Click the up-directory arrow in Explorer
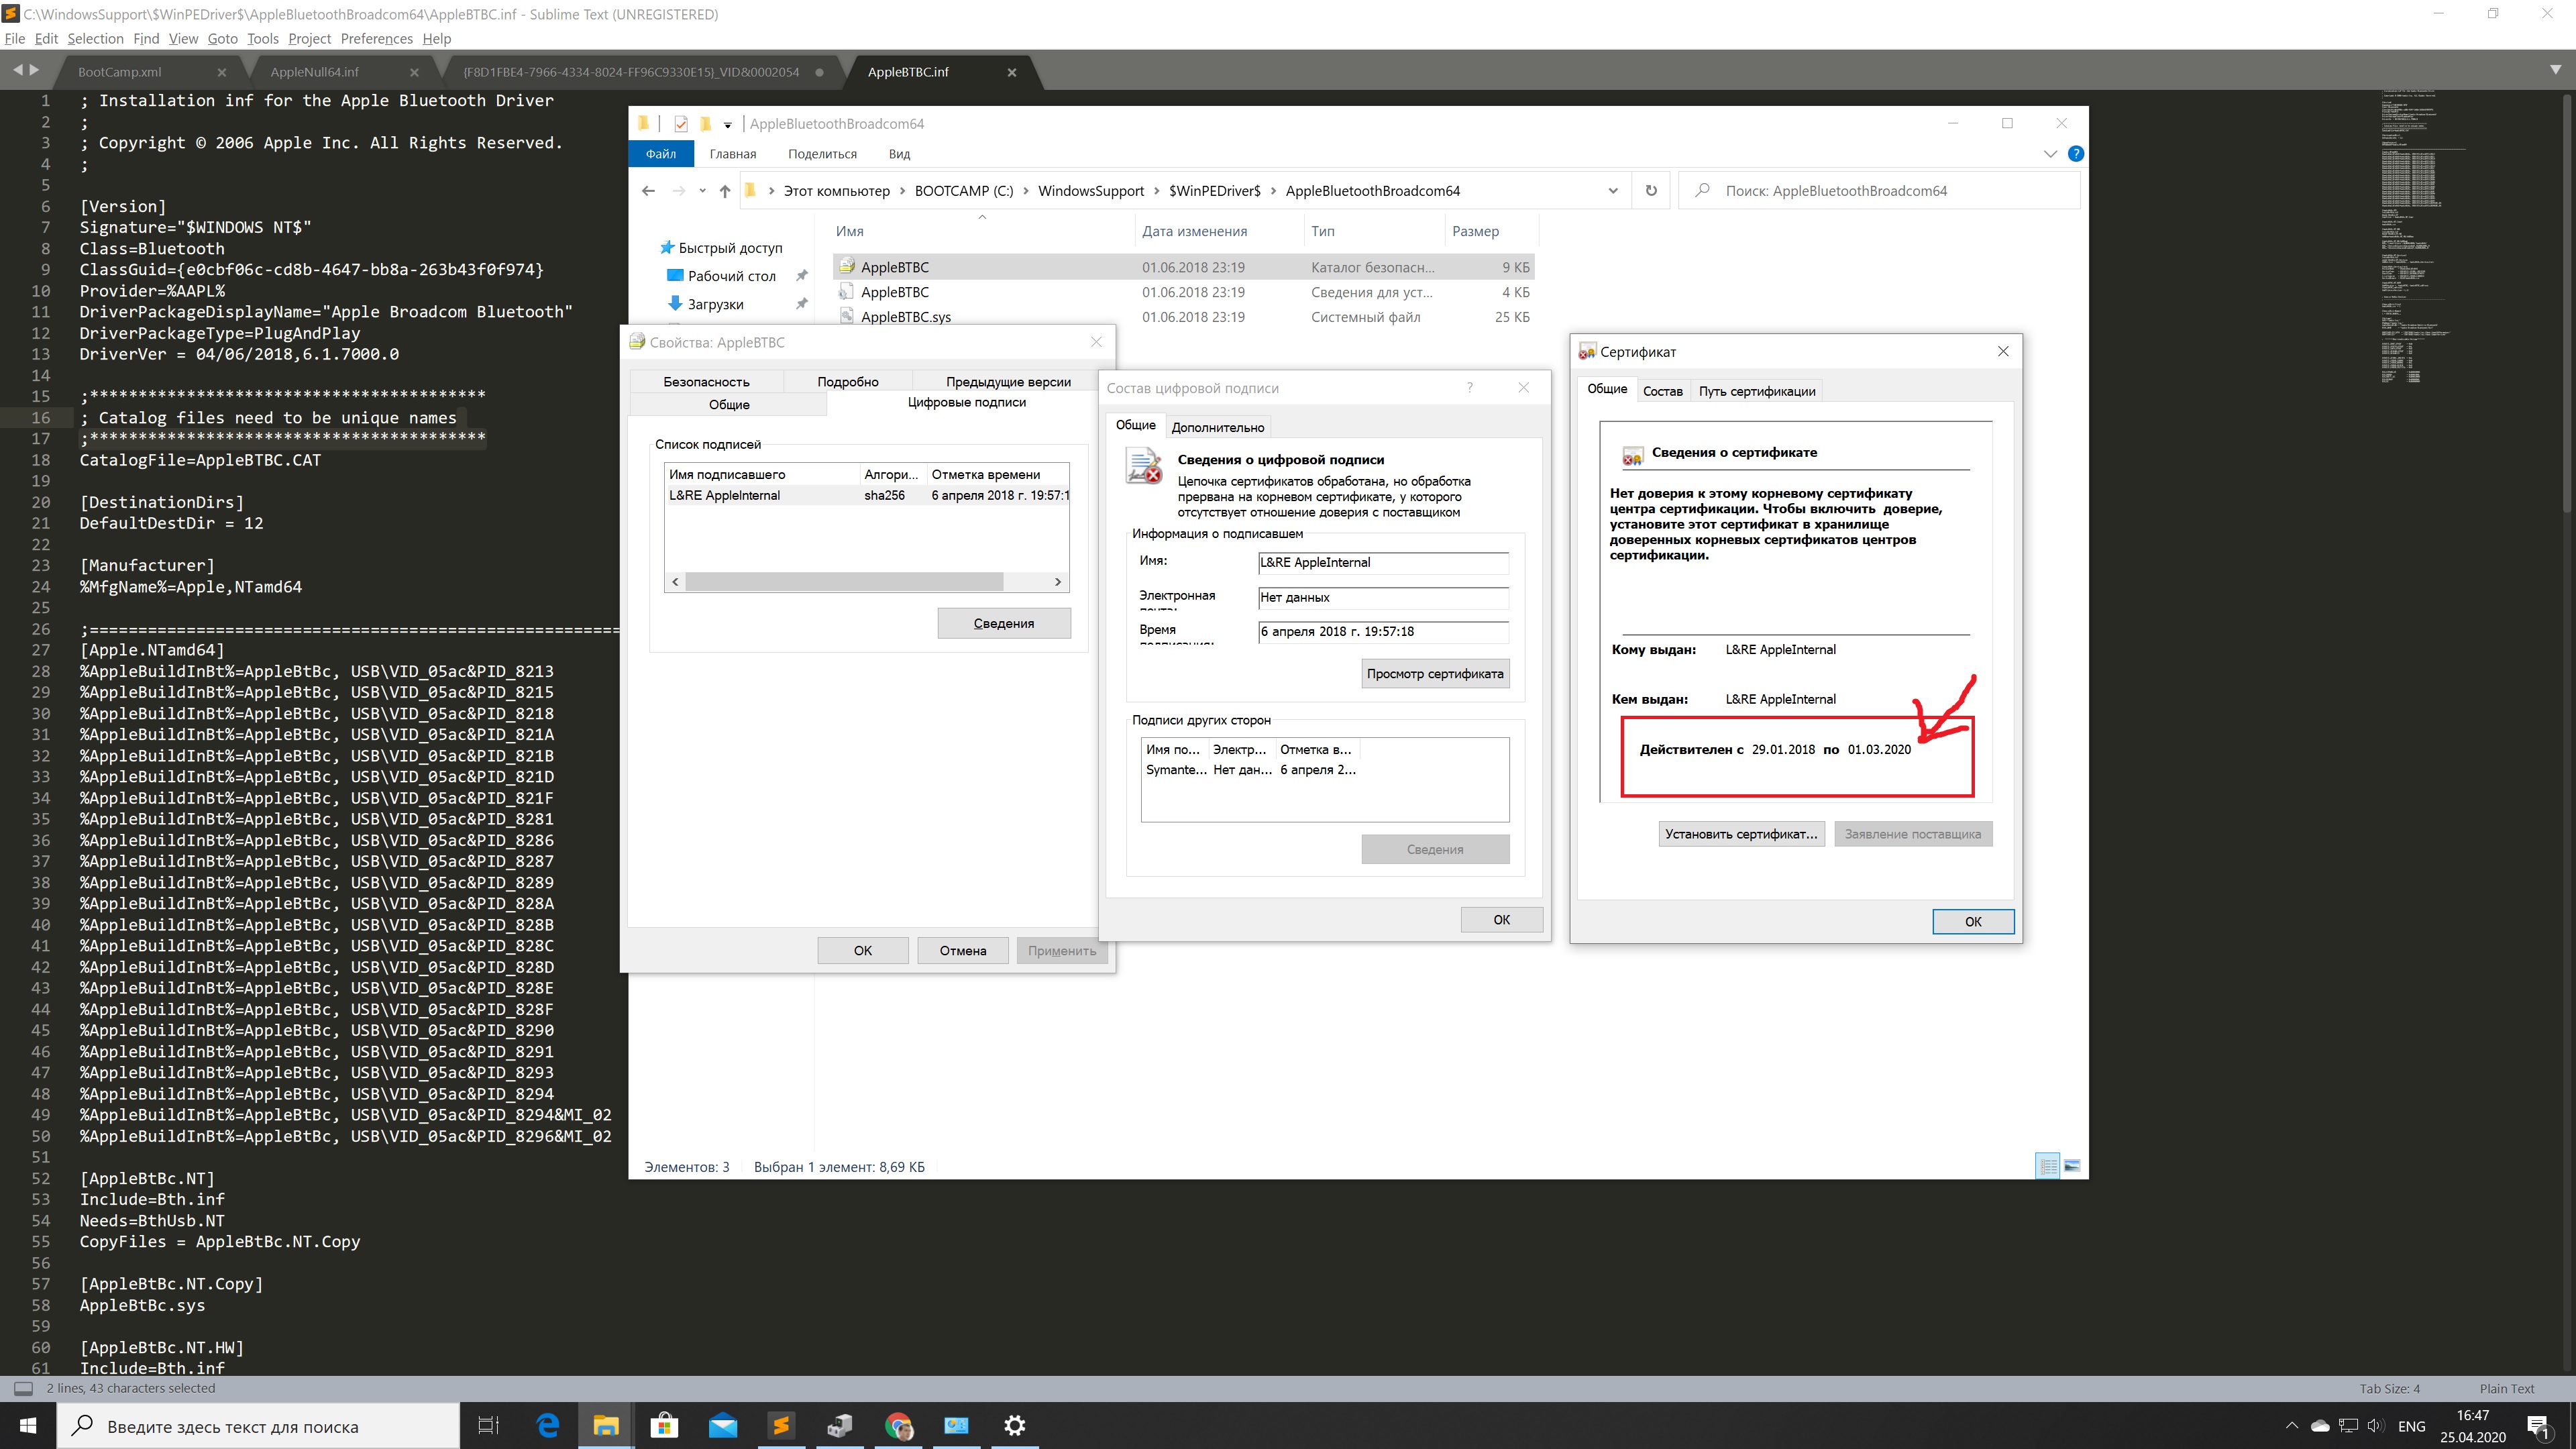The height and width of the screenshot is (1449, 2576). coord(725,191)
